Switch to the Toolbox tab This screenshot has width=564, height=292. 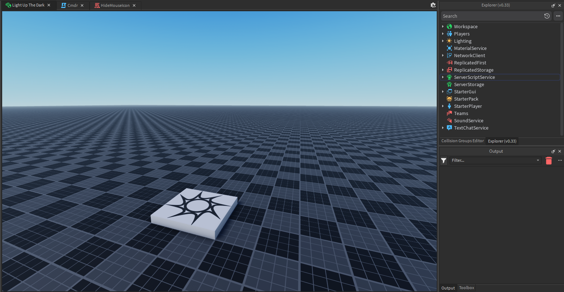coord(466,288)
